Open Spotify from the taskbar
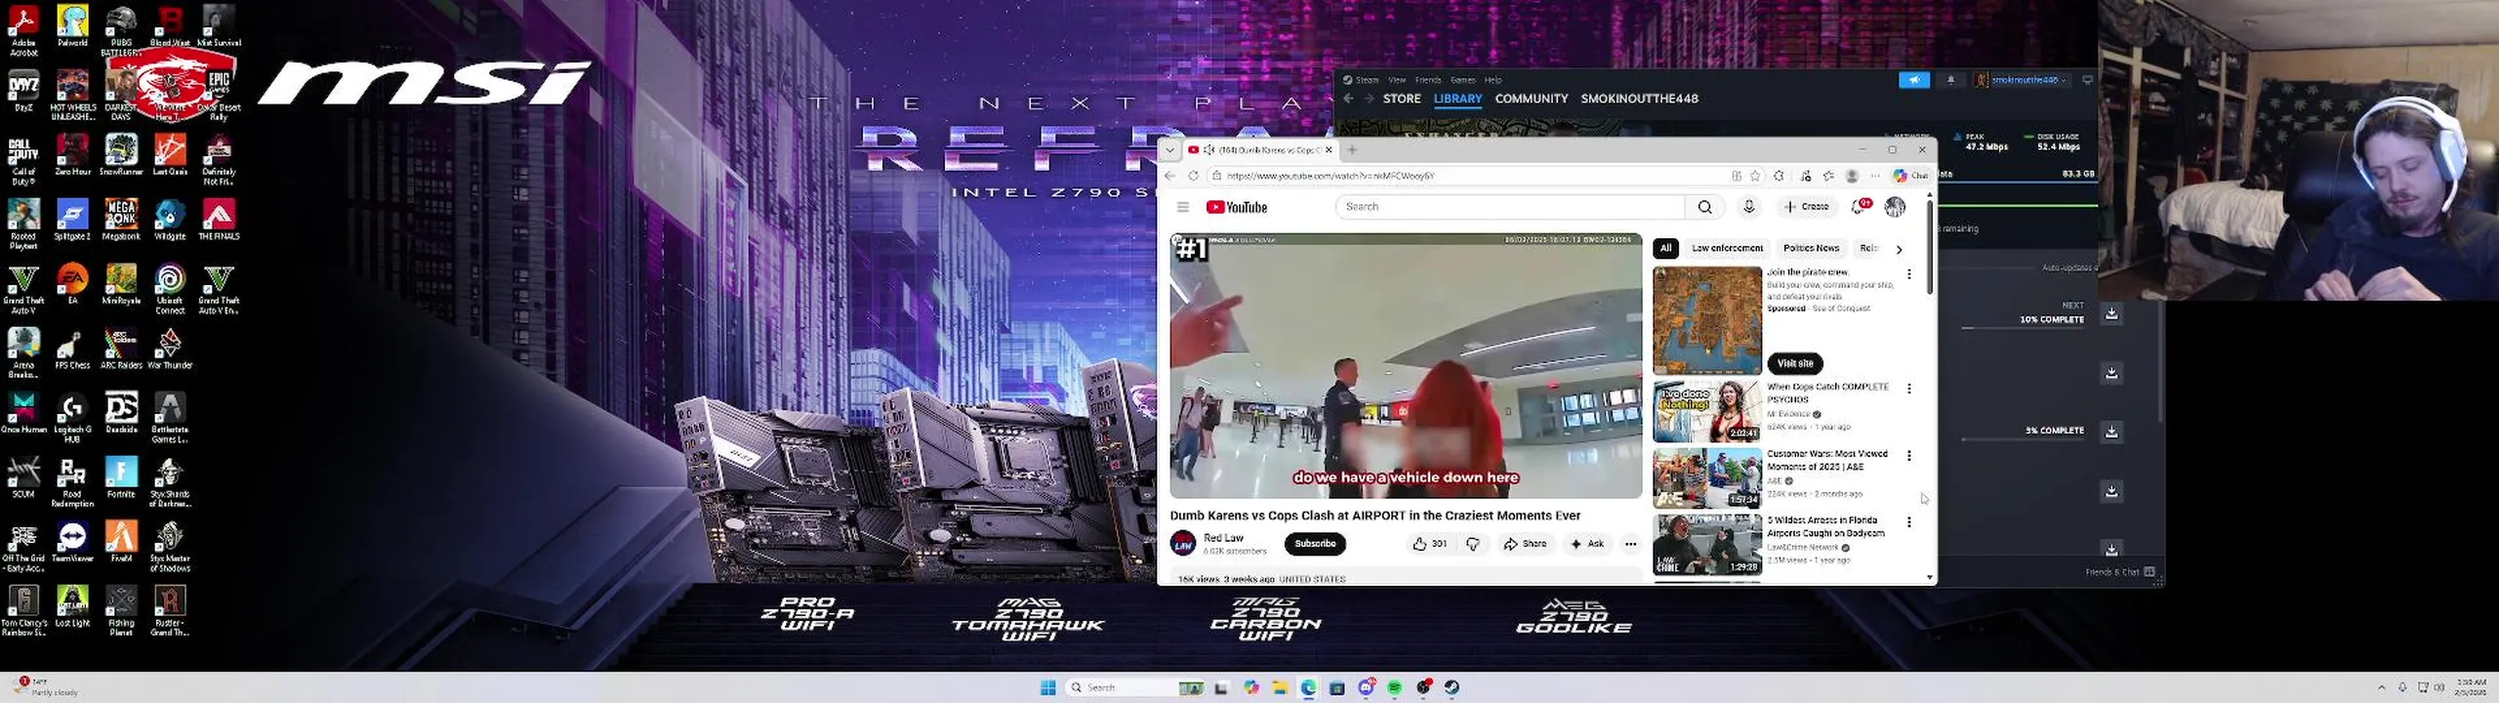 [x=1394, y=687]
